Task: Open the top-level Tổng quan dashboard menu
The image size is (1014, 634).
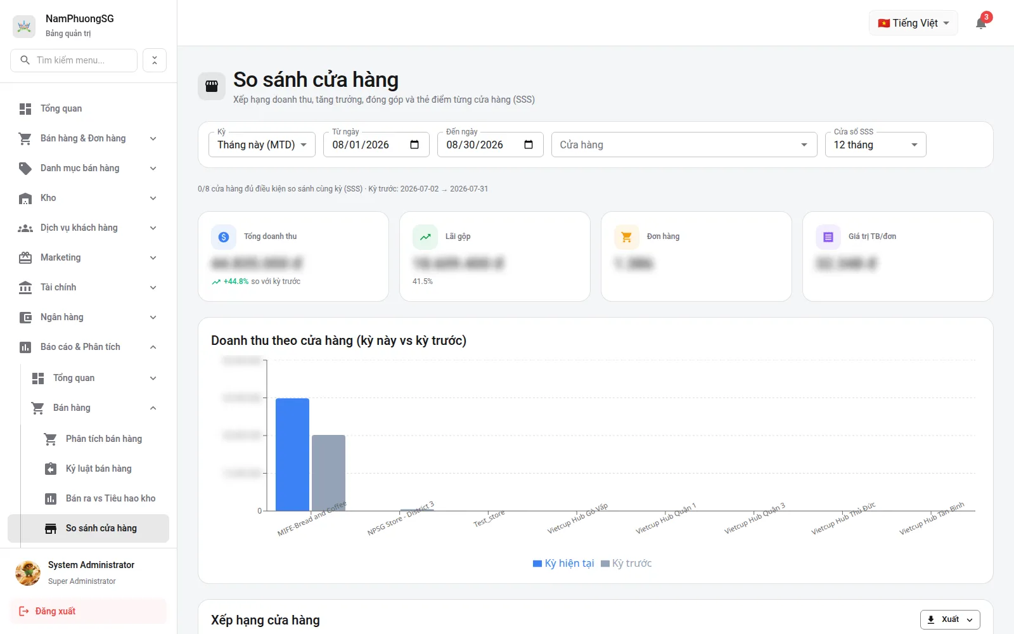Action: [x=89, y=108]
